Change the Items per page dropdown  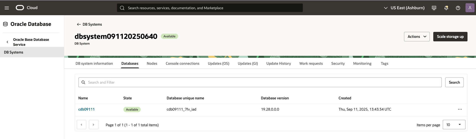click(x=454, y=125)
